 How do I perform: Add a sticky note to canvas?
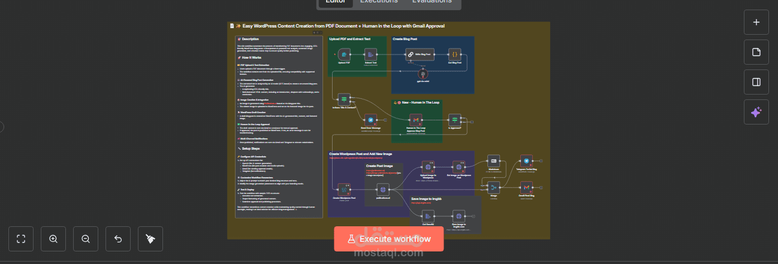coord(756,52)
